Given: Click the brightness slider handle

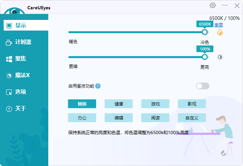Looking at the screenshot, I should [x=205, y=57].
